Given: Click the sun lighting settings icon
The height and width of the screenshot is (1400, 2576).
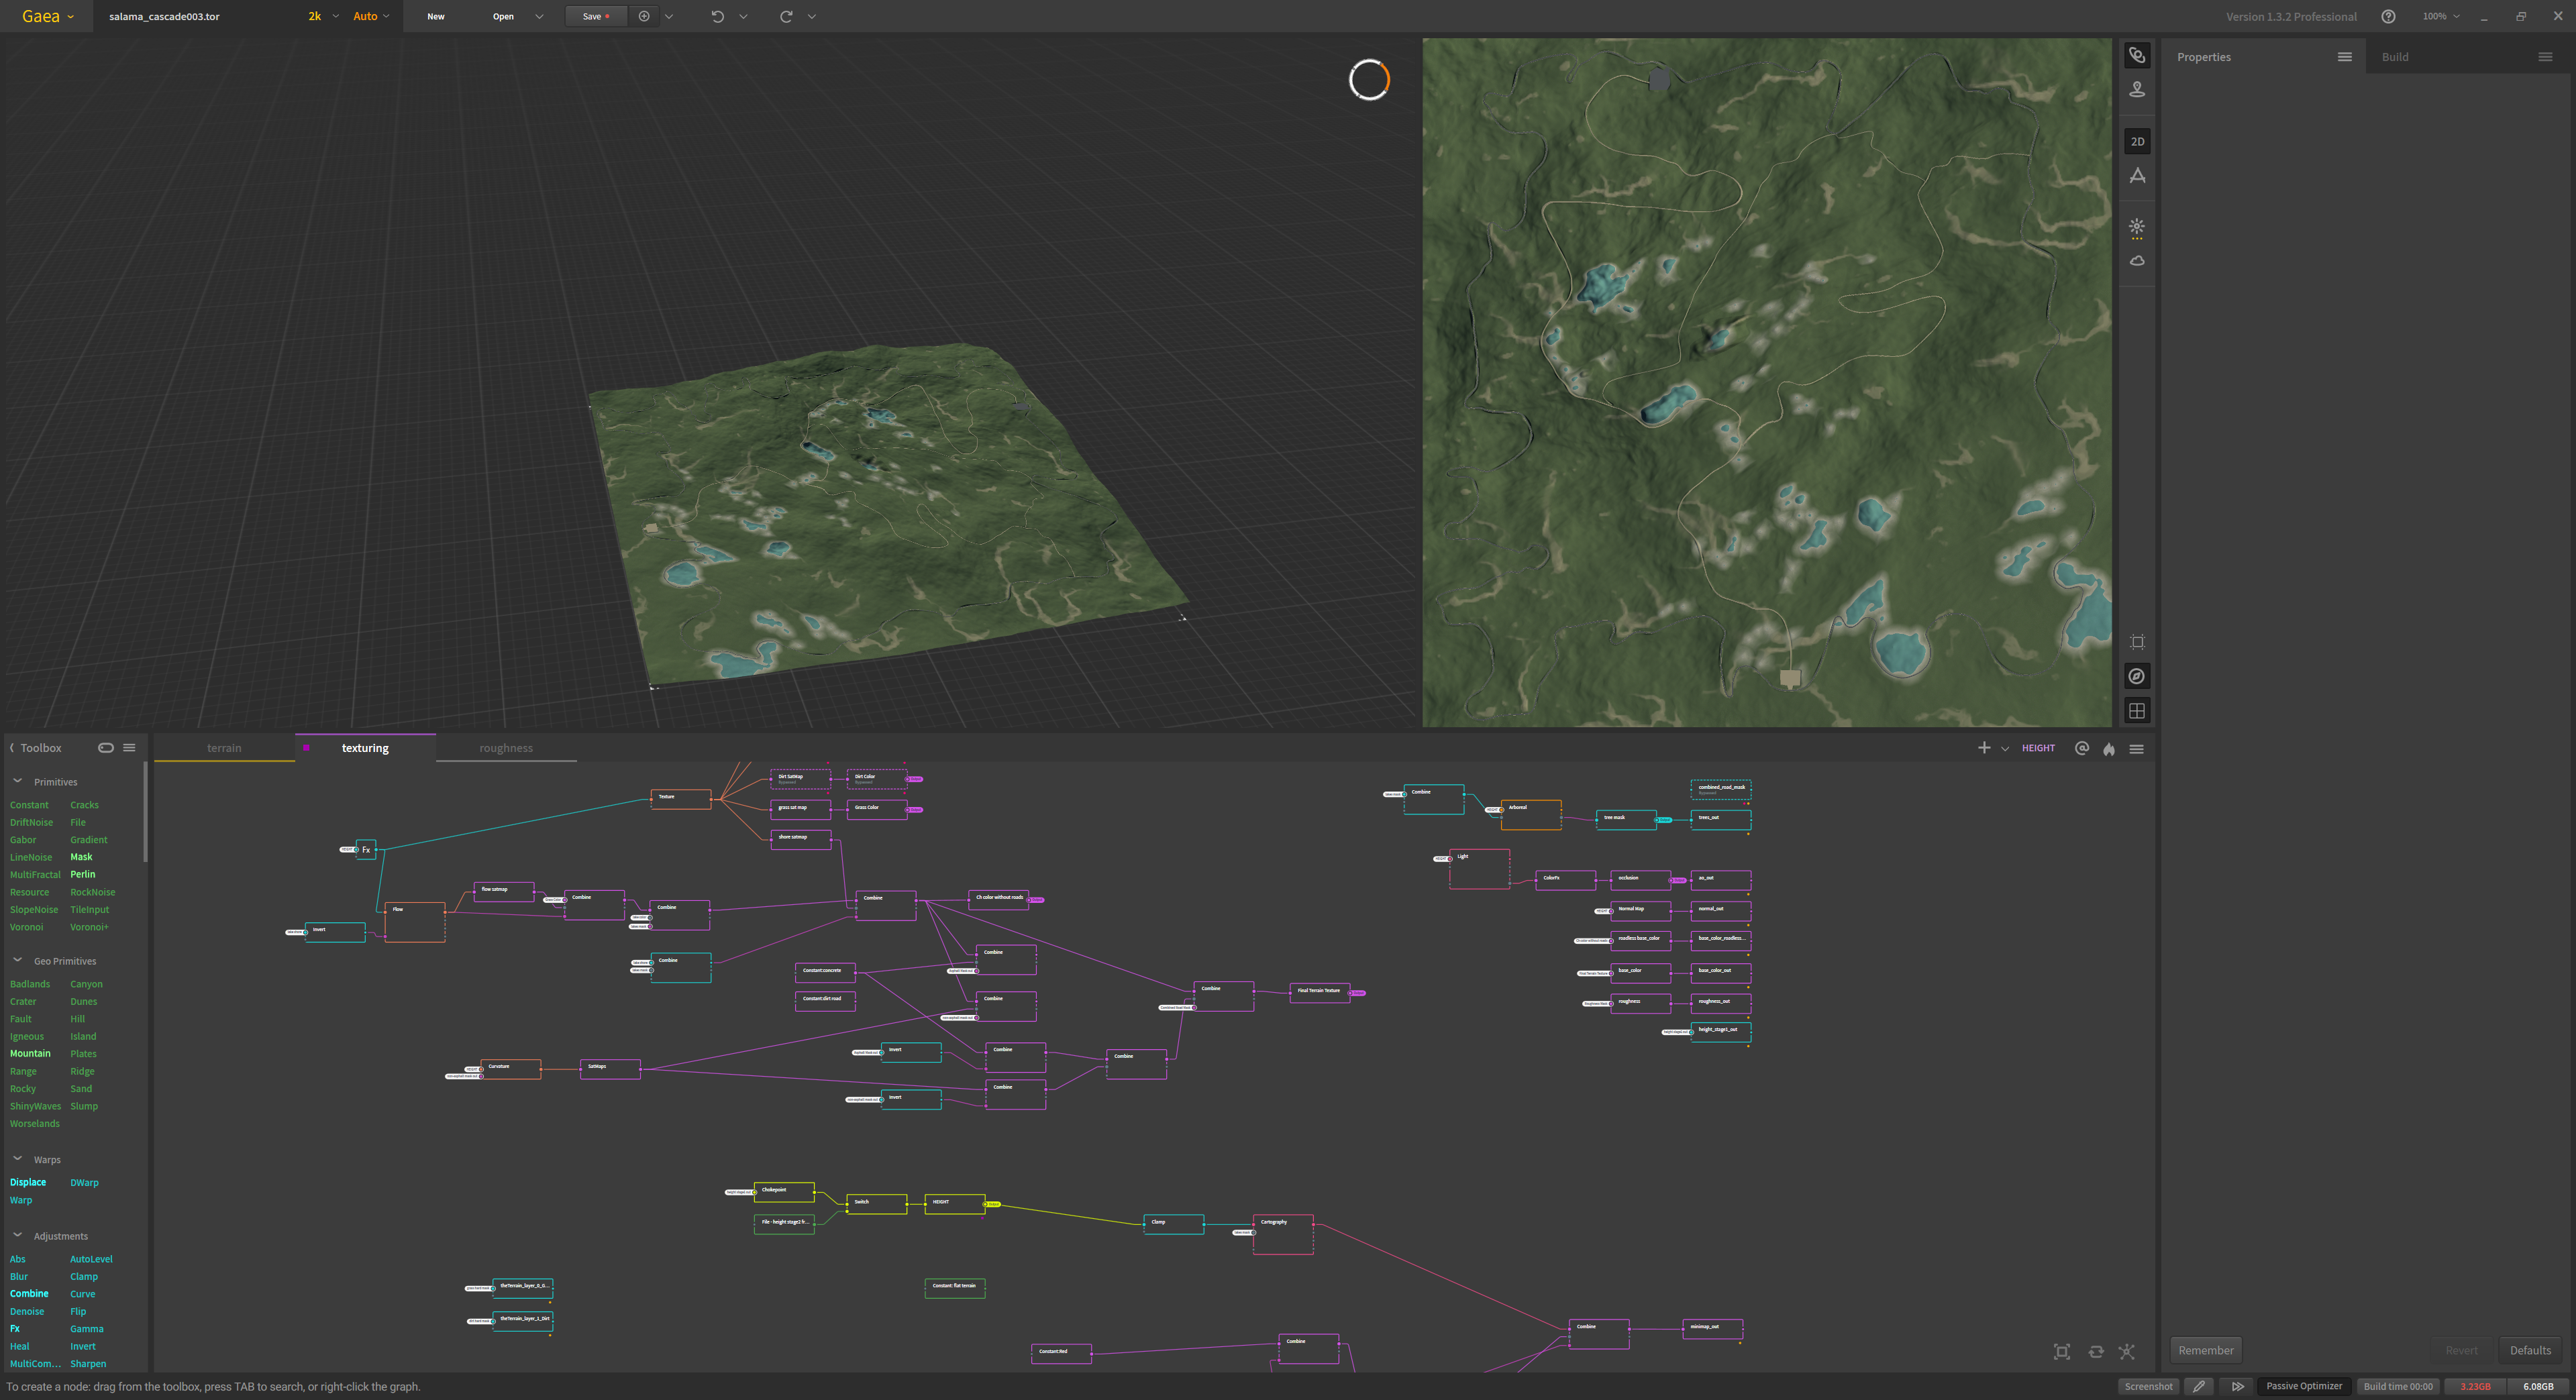Looking at the screenshot, I should click(x=2137, y=227).
